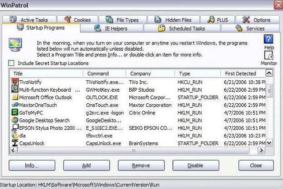
Task: Click the CapsUnlock row icon
Action: point(15,143)
